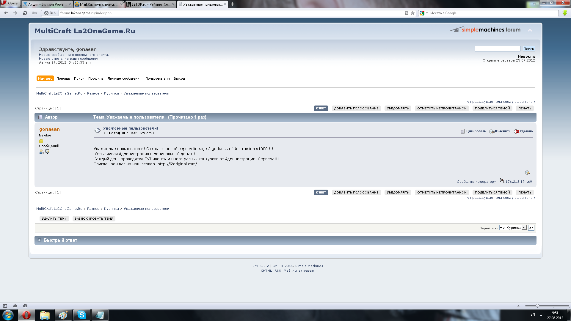View gonasan's profile icon

click(x=41, y=152)
